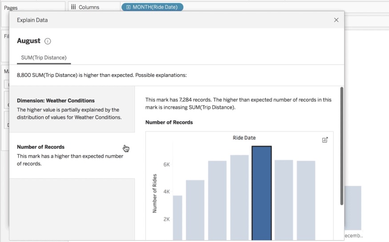Click the Ride Date chart title
This screenshot has width=389, height=242.
tap(244, 138)
